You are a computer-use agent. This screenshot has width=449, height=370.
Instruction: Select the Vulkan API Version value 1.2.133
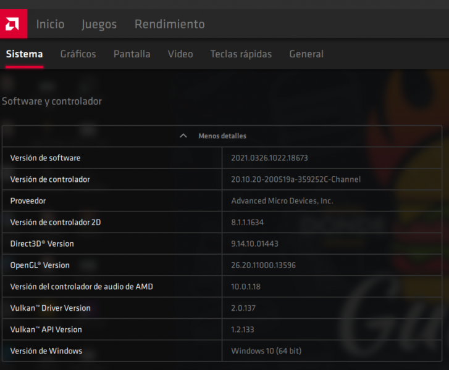(243, 329)
